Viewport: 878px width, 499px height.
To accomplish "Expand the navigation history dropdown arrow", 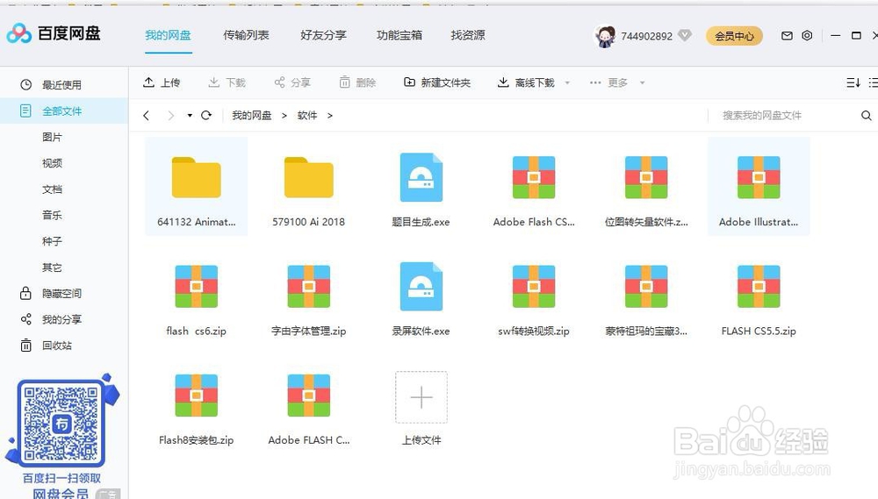I will [x=190, y=116].
